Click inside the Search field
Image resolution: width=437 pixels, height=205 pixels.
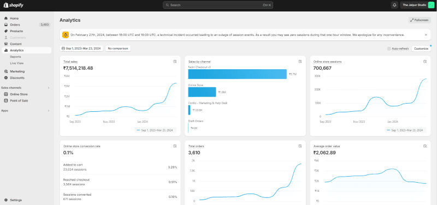click(217, 5)
